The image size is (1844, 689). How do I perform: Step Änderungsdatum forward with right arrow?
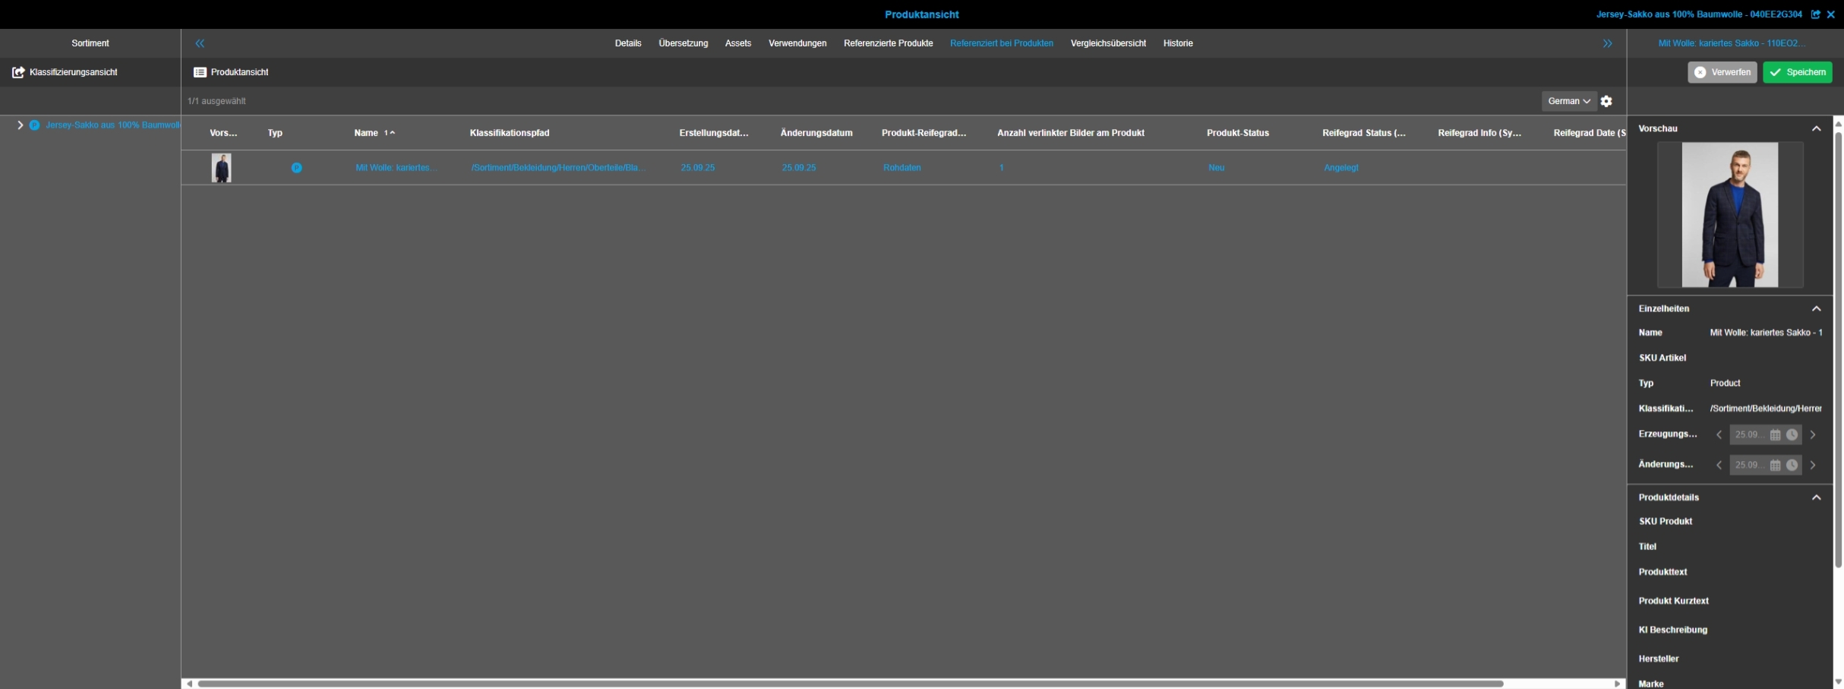pyautogui.click(x=1813, y=465)
